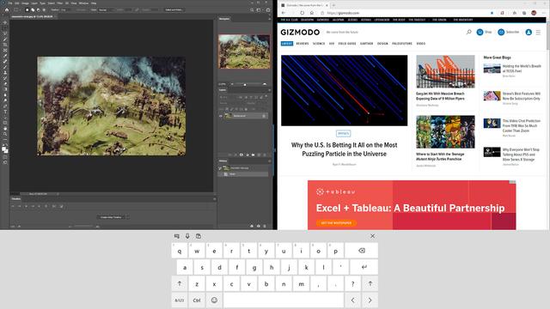Select the Move tool in Photoshop toolbar
The height and width of the screenshot is (309, 550).
point(5,23)
